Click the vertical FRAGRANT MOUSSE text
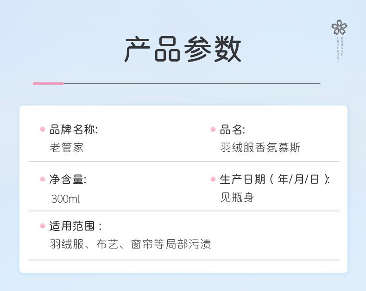Image resolution: width=366 pixels, height=291 pixels. tap(340, 50)
